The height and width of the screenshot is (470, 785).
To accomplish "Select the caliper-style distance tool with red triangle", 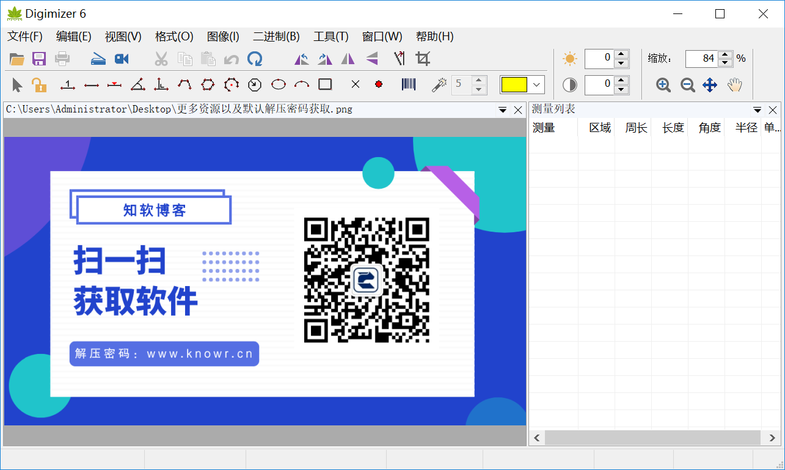I will (x=114, y=84).
